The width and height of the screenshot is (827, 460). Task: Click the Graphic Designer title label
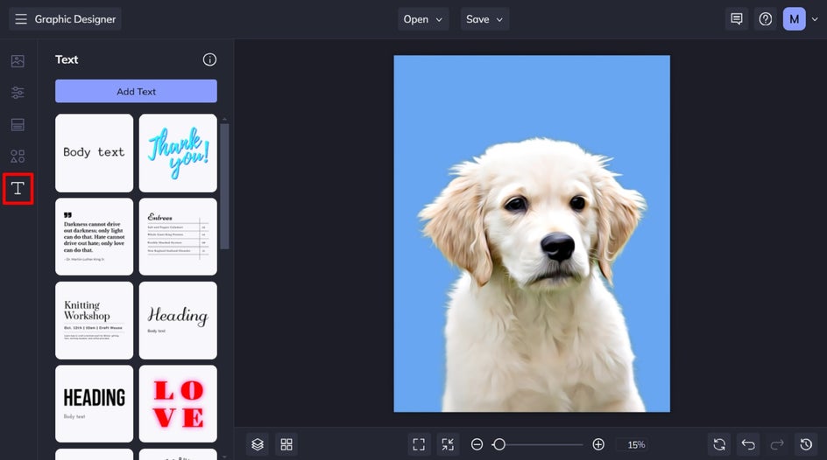tap(74, 19)
